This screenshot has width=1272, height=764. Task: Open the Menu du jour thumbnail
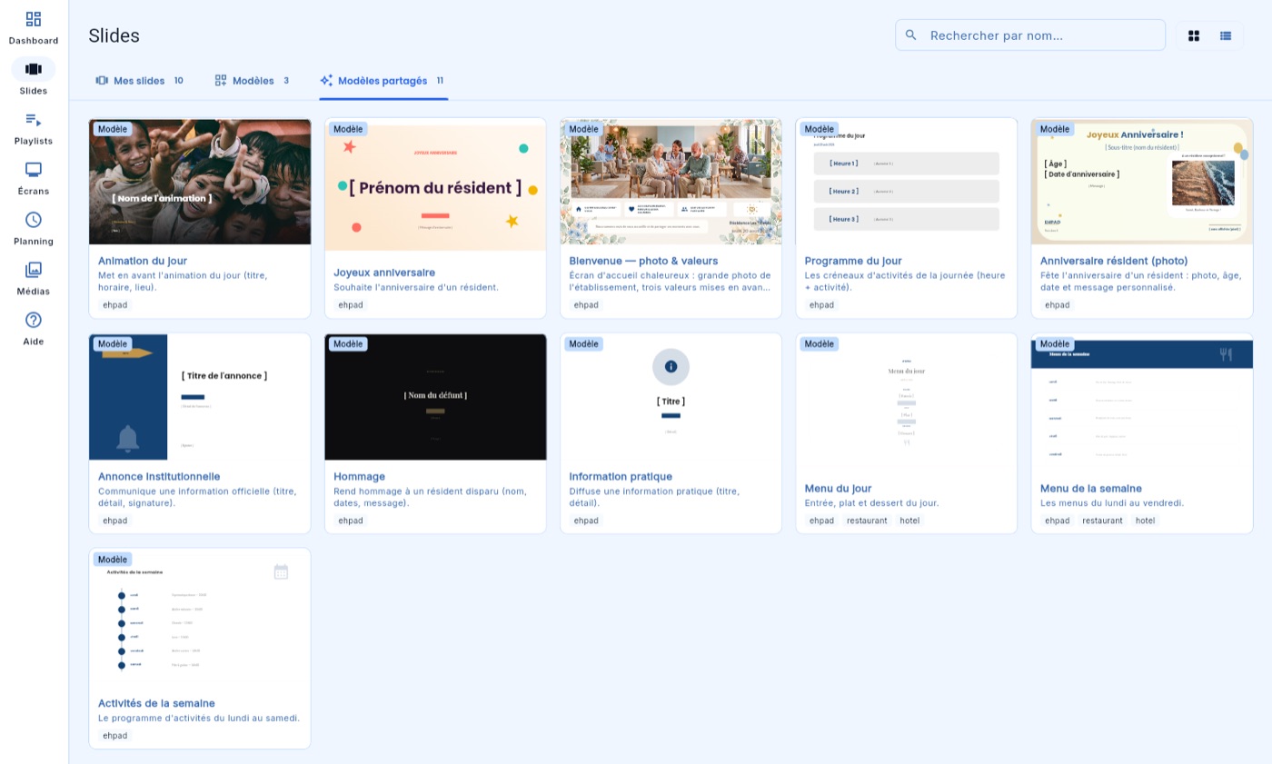tap(906, 402)
